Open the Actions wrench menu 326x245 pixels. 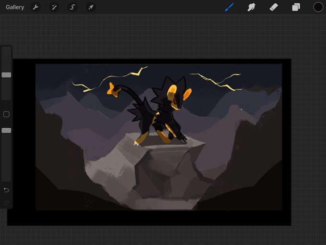coord(35,7)
